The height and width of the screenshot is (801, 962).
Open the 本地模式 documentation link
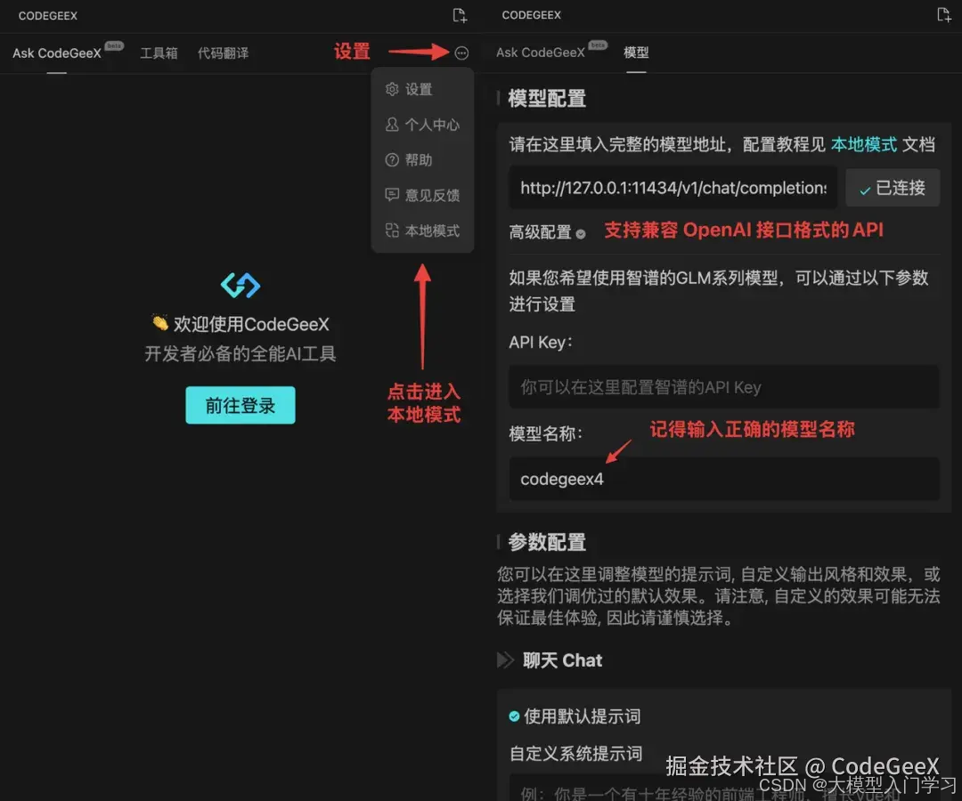click(x=864, y=145)
